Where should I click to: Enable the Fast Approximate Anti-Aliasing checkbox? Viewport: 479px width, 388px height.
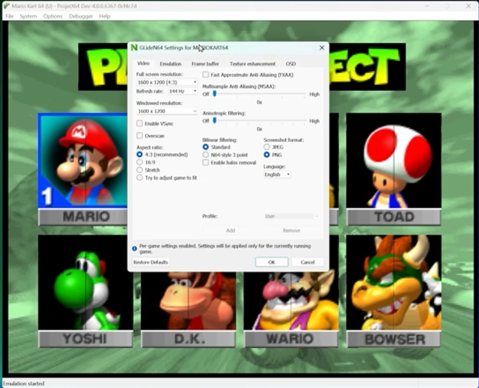click(x=206, y=74)
